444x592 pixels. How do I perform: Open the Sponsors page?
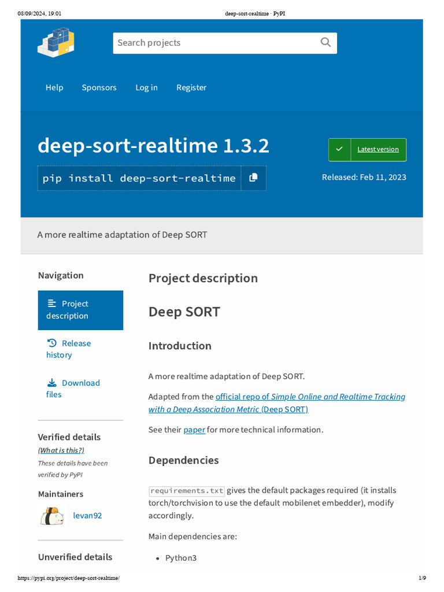point(99,88)
